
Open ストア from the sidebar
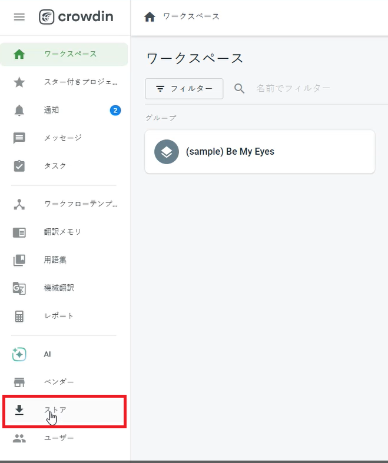click(x=64, y=411)
